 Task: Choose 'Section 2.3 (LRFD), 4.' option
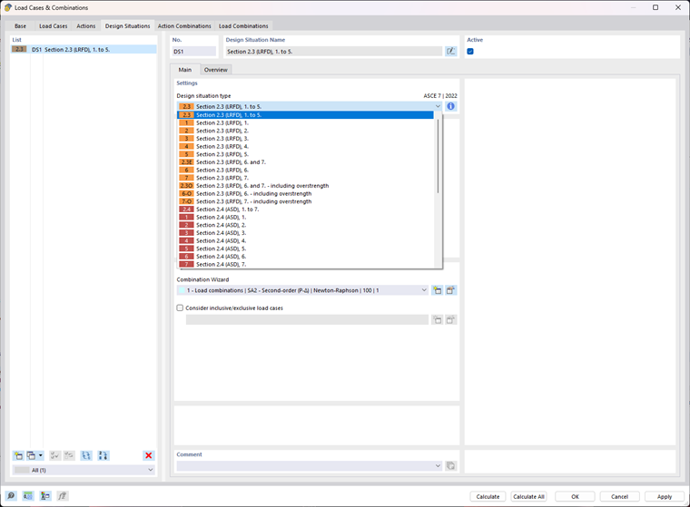(305, 146)
